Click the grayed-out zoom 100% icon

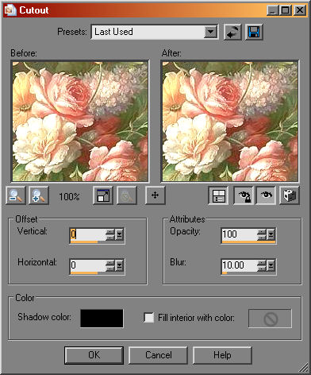pyautogui.click(x=127, y=195)
